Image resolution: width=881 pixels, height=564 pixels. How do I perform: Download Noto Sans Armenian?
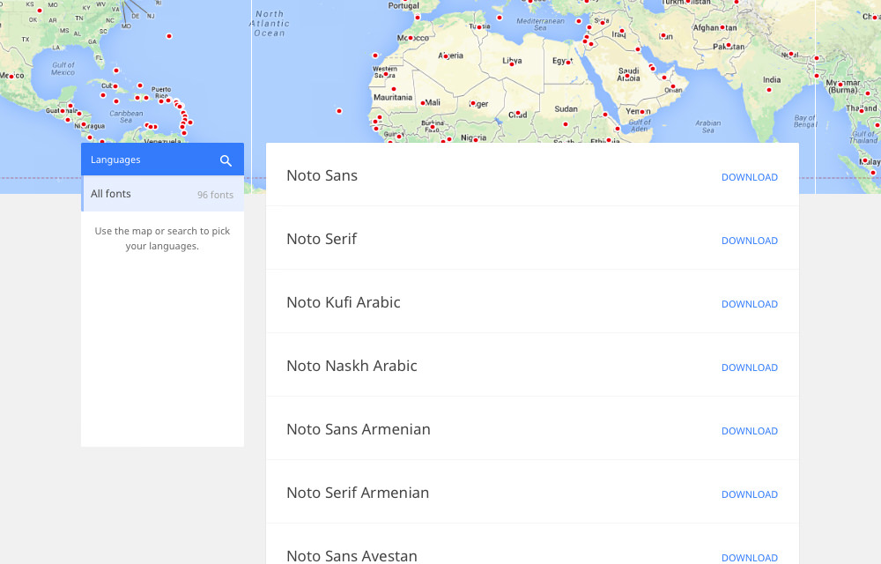pyautogui.click(x=750, y=431)
